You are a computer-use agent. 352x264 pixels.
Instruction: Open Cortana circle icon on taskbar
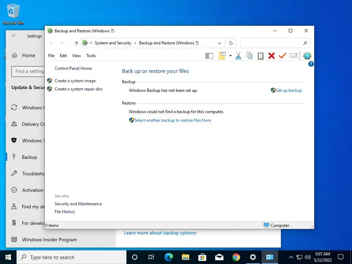134,257
